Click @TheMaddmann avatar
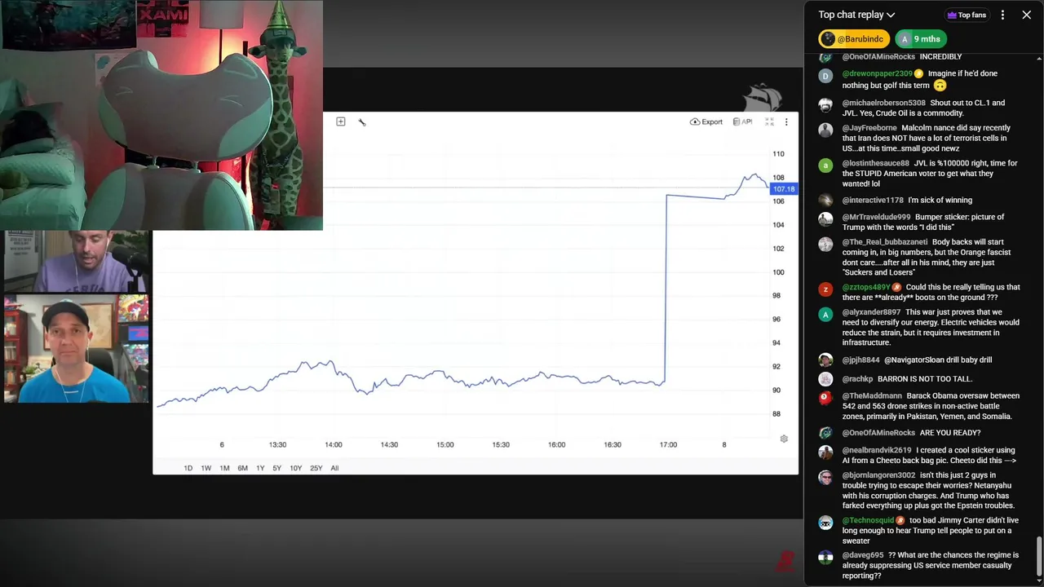The width and height of the screenshot is (1044, 587). [x=825, y=398]
